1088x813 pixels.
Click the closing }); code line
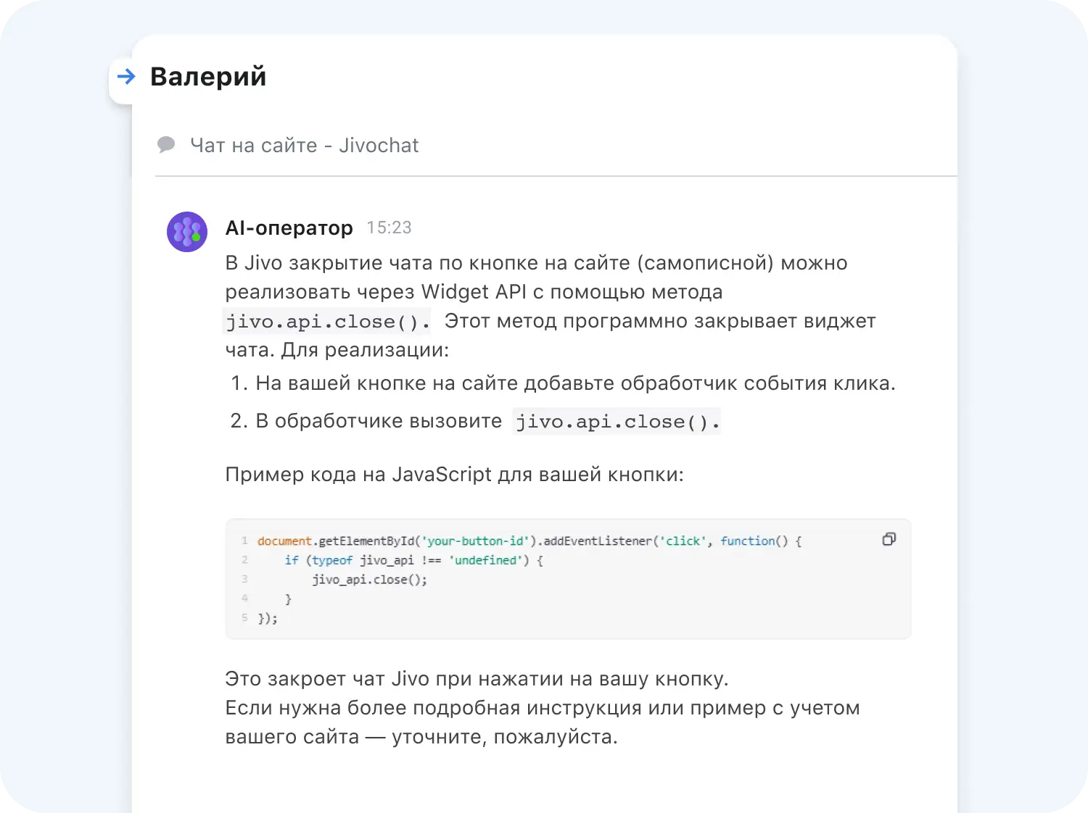(268, 618)
